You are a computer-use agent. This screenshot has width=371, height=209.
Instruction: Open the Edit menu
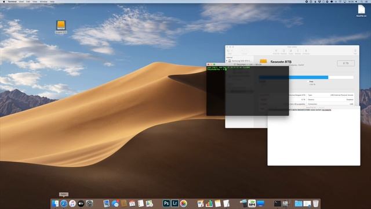click(x=28, y=2)
